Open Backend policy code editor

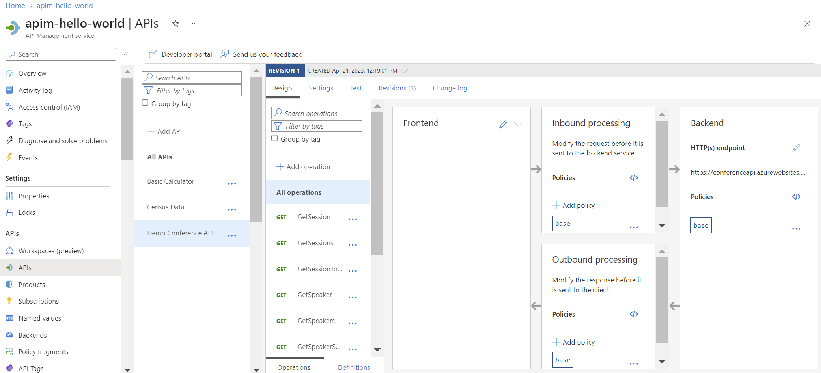[x=796, y=197]
